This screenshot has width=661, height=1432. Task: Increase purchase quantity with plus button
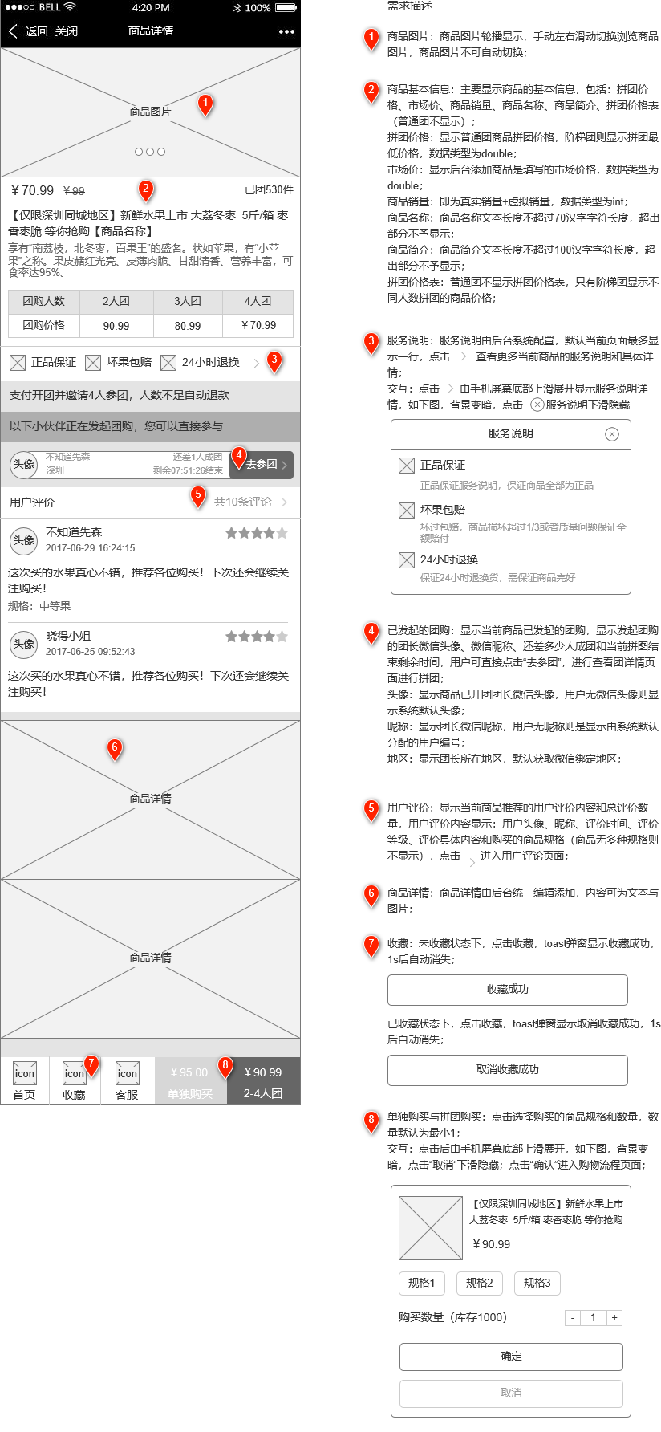tap(614, 1317)
